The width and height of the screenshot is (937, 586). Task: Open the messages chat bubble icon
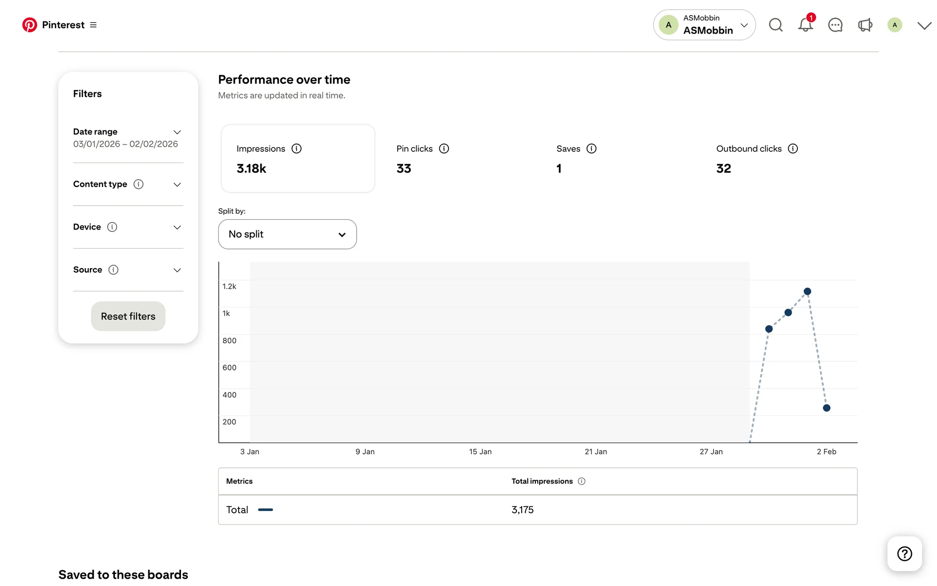point(835,25)
